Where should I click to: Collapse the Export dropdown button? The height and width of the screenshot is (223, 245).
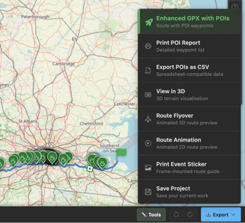coord(221,214)
